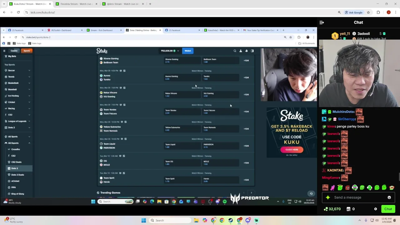Click the Stake logo in header
The width and height of the screenshot is (400, 225).
tap(102, 51)
